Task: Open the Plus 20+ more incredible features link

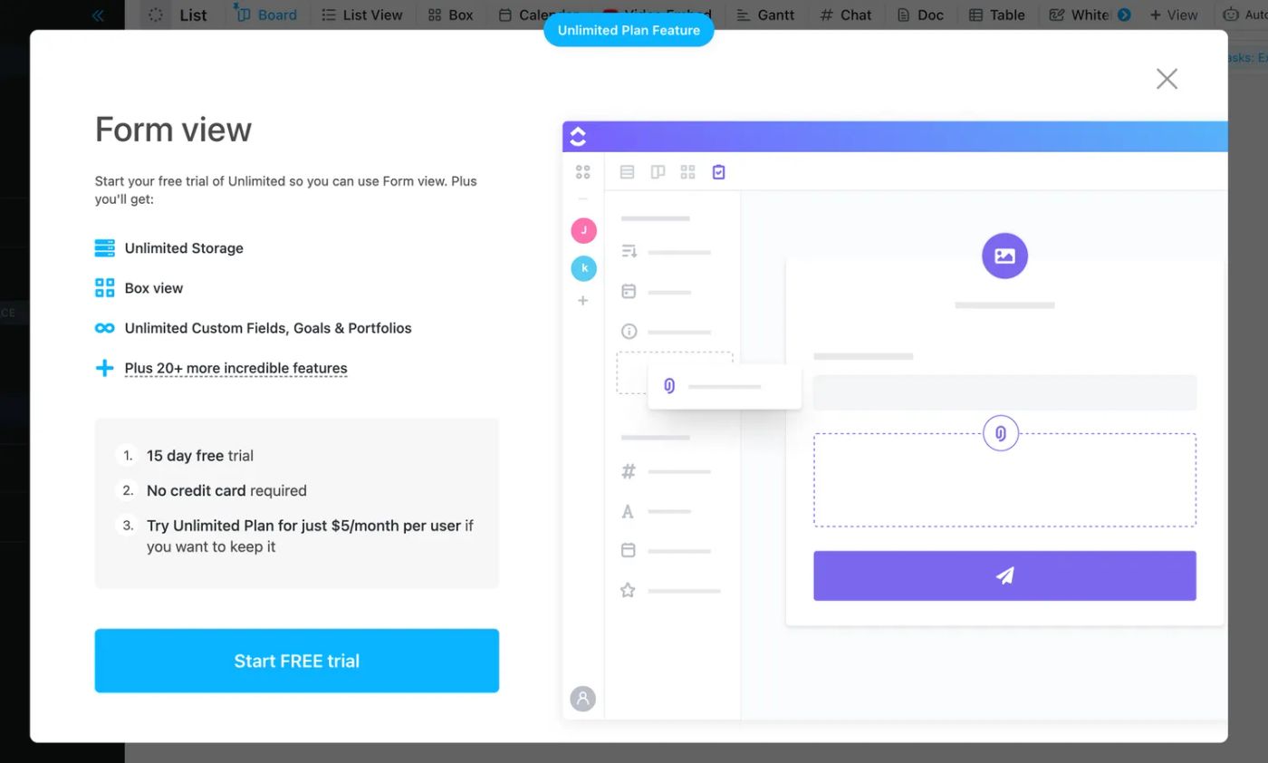Action: pyautogui.click(x=236, y=368)
